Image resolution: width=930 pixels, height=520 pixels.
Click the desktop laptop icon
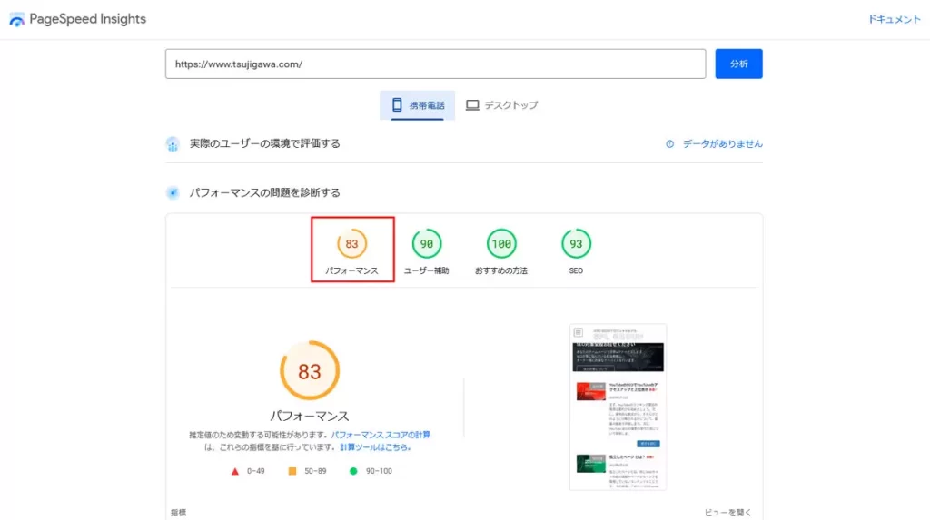[x=472, y=105]
